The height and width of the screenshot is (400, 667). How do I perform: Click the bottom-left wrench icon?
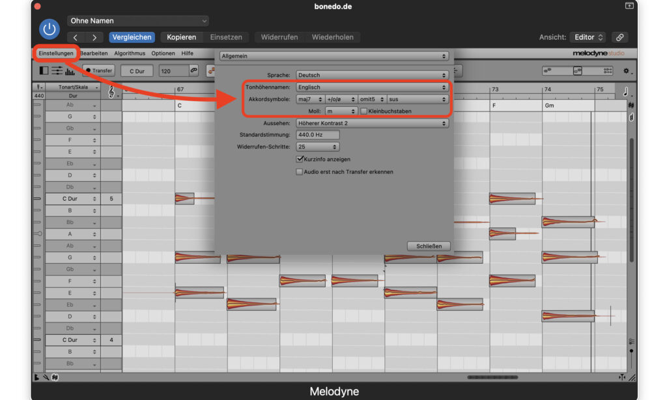point(46,377)
